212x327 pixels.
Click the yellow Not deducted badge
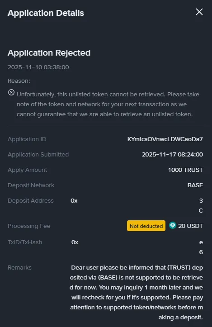146,226
